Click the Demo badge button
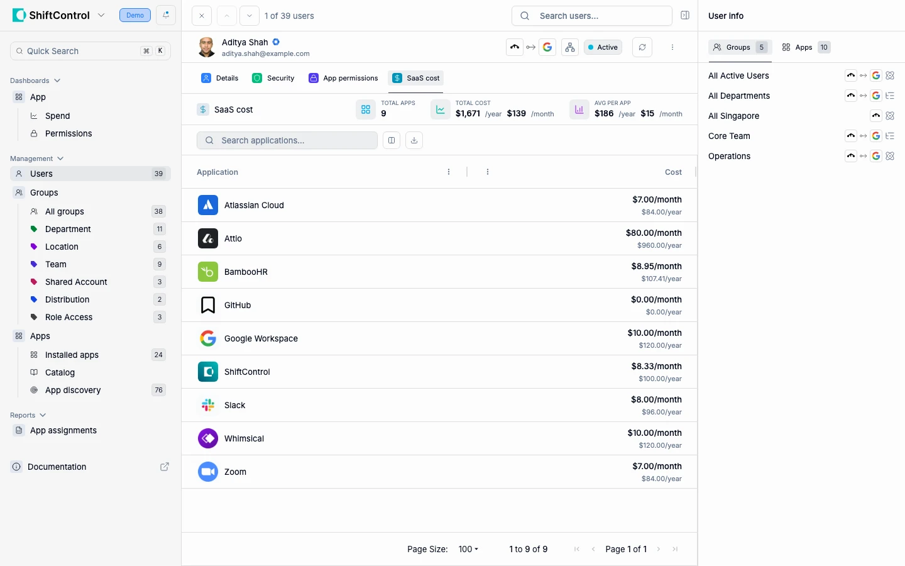Viewport: 905px width, 566px height. 135,15
